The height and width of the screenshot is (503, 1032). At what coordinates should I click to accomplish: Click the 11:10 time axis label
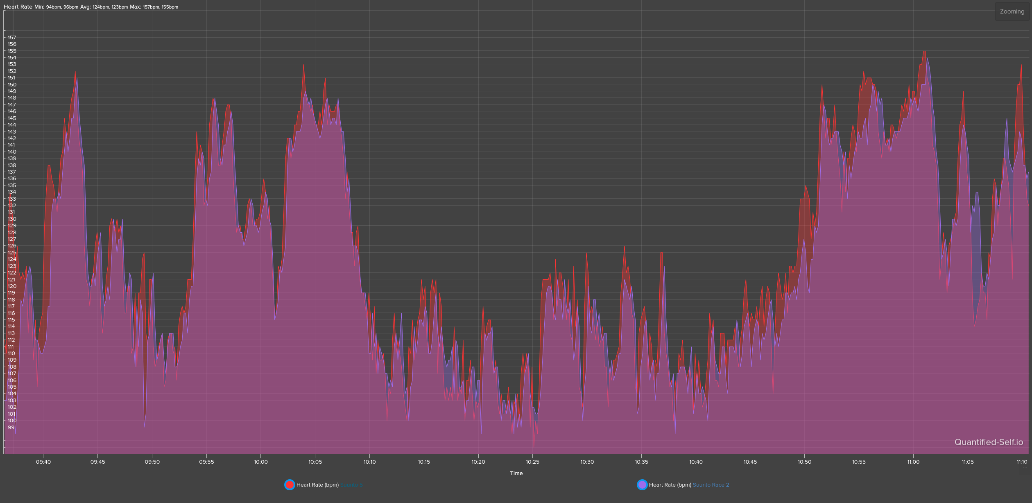coord(1021,462)
